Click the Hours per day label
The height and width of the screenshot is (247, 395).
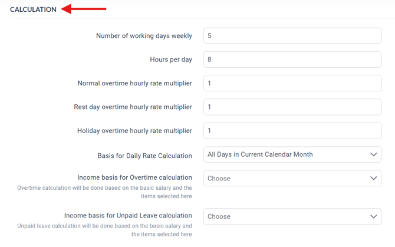pos(171,60)
